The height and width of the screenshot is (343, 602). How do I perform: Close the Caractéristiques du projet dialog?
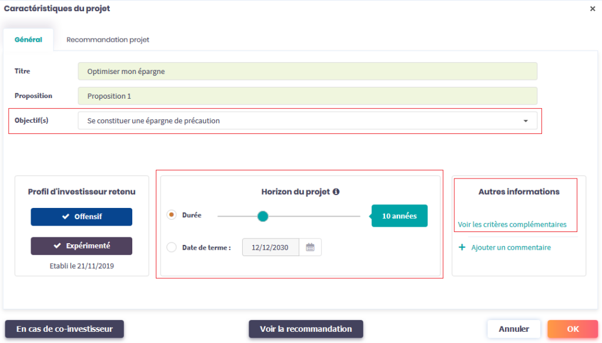[x=593, y=9]
